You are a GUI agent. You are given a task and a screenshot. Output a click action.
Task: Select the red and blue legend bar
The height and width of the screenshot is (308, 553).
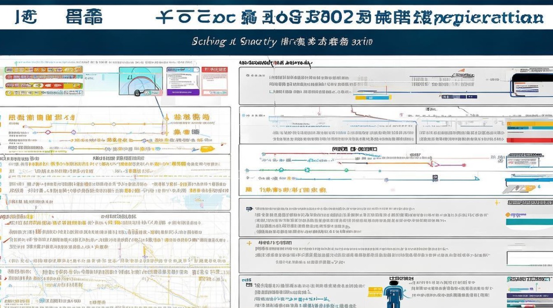44,77
